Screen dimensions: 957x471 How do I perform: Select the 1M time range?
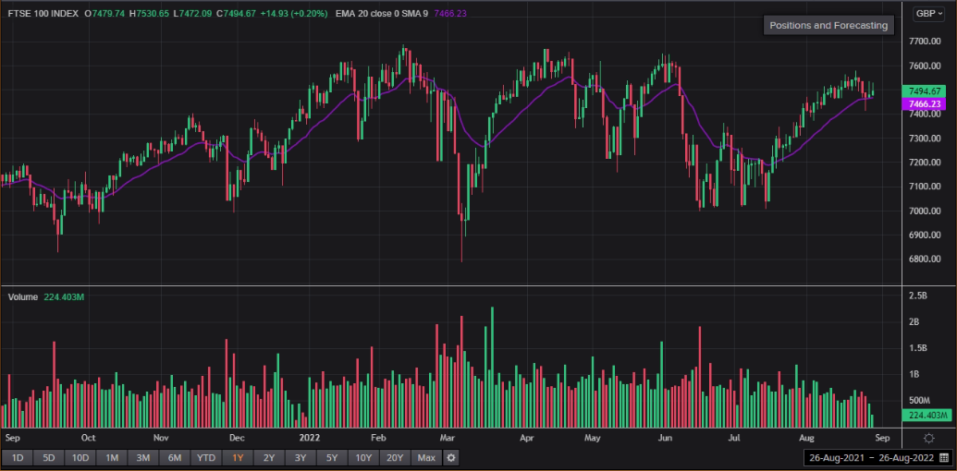click(x=112, y=457)
